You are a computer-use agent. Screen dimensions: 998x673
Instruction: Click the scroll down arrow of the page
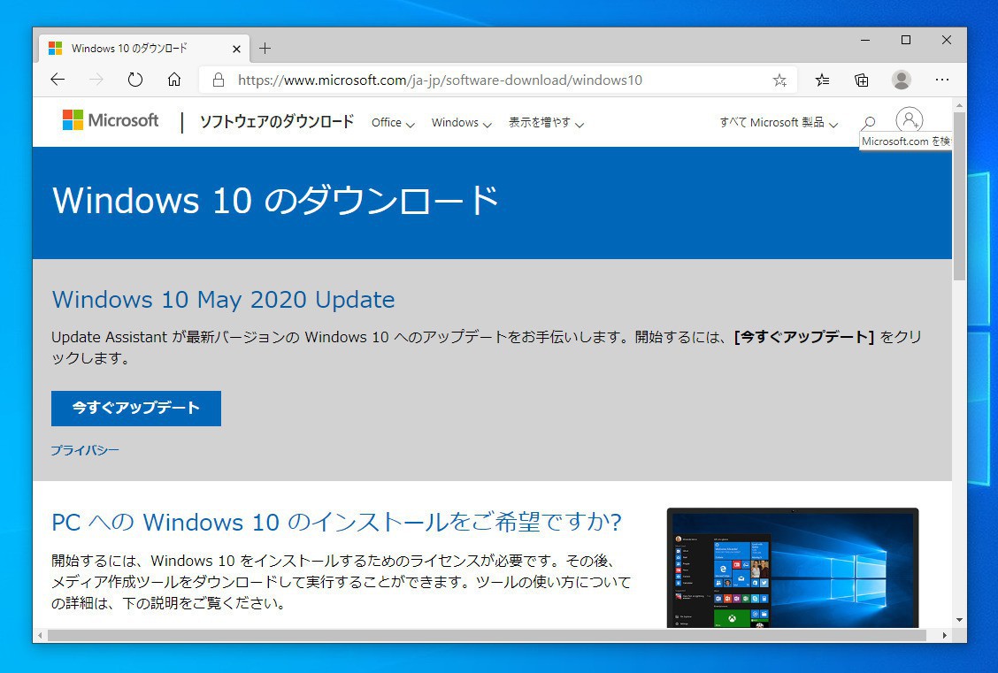tap(959, 620)
